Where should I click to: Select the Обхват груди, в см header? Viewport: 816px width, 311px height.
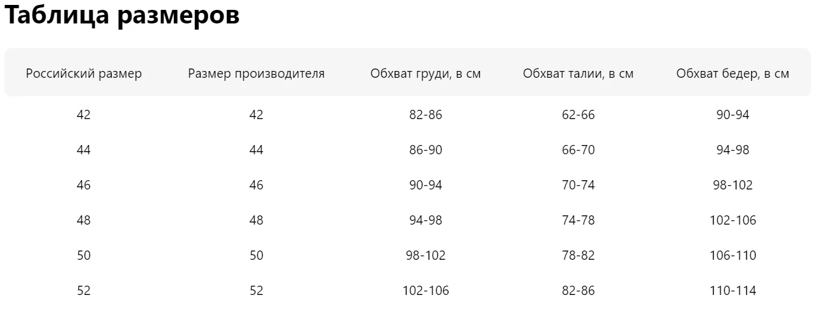pyautogui.click(x=426, y=74)
